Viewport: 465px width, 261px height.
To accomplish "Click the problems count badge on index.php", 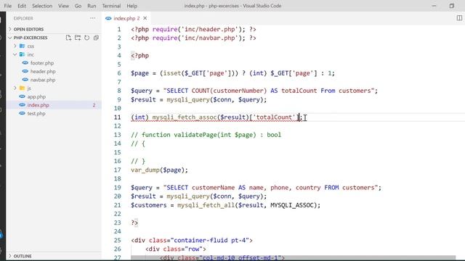I will coord(94,105).
